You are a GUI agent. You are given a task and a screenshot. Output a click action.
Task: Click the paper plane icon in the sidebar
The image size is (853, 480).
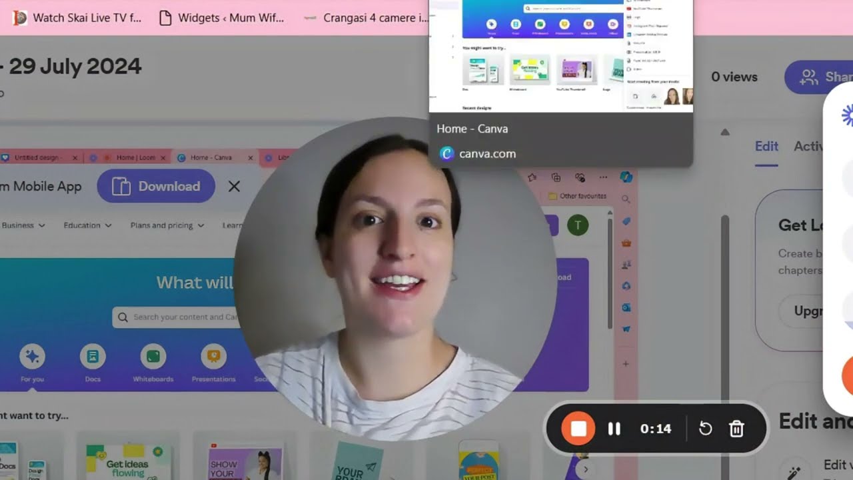coord(626,329)
